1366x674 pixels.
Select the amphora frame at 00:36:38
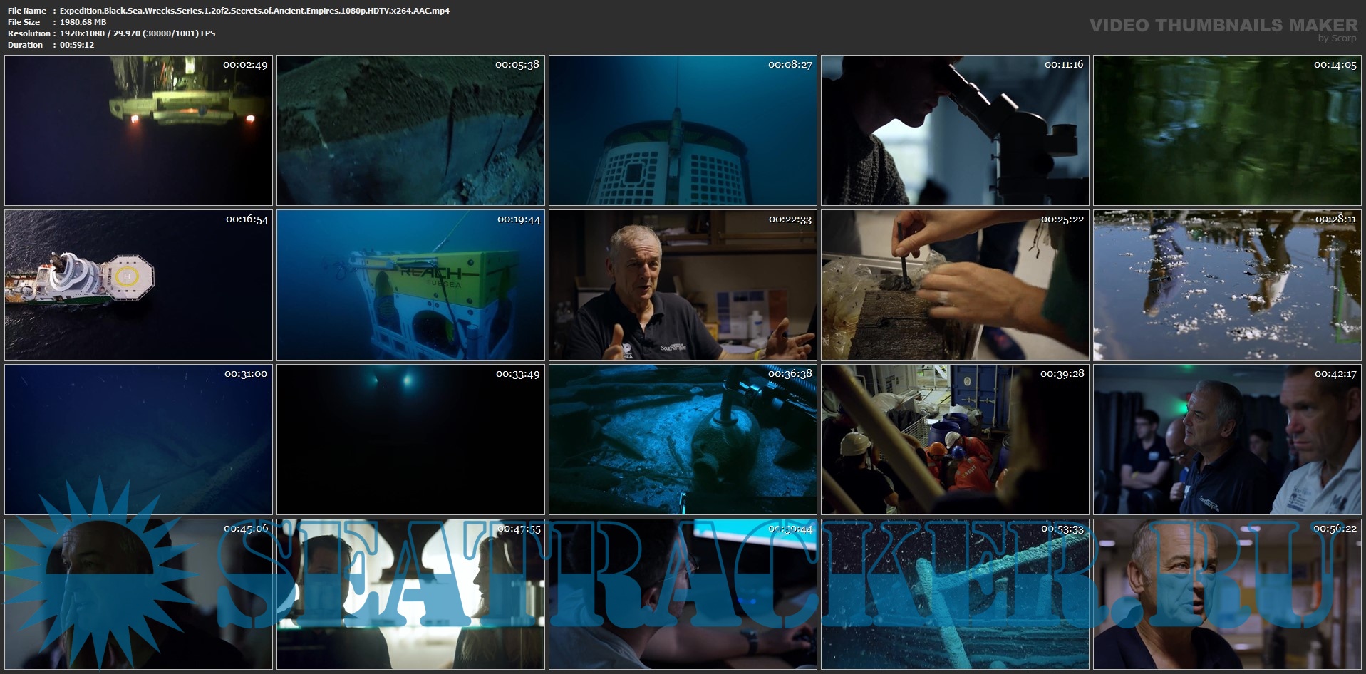pos(683,440)
